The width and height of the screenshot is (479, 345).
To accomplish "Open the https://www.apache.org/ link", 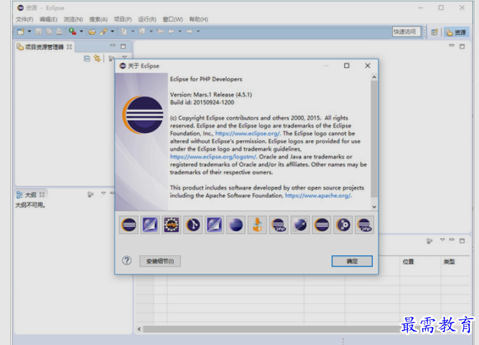I will tap(318, 195).
